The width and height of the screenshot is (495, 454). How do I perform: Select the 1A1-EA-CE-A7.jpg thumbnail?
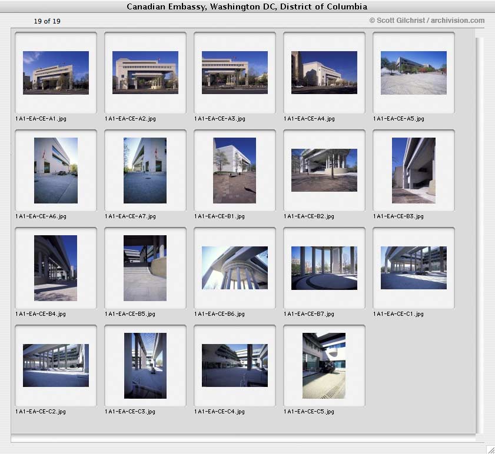coord(145,171)
